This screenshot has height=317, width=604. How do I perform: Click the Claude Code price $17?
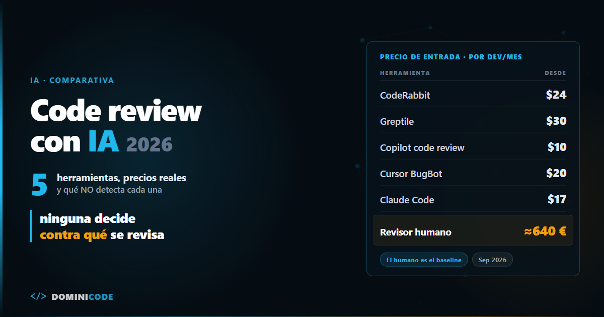pyautogui.click(x=557, y=199)
